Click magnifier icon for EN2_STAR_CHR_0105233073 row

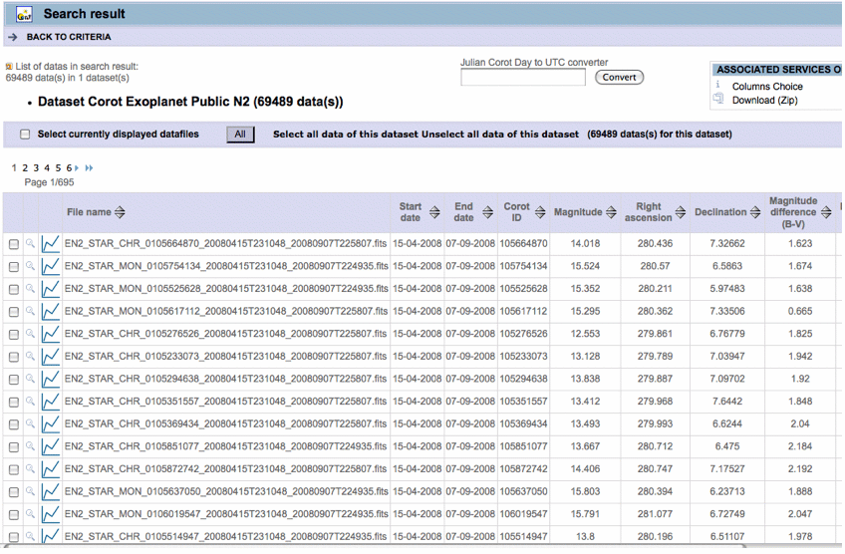[x=31, y=358]
